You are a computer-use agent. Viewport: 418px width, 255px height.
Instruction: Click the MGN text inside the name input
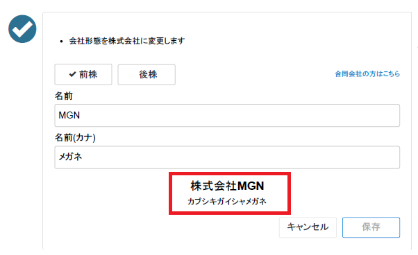tap(69, 115)
